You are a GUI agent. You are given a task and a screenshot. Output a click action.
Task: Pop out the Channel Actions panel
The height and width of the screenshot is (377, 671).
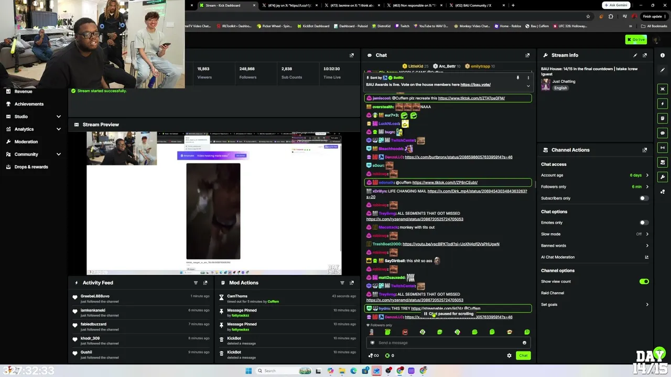click(x=645, y=150)
